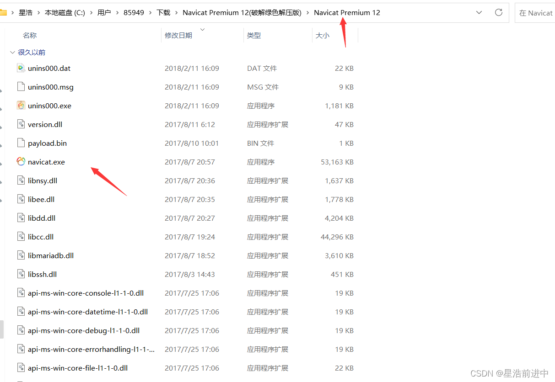
Task: Sort files by 类型 column
Action: (254, 35)
